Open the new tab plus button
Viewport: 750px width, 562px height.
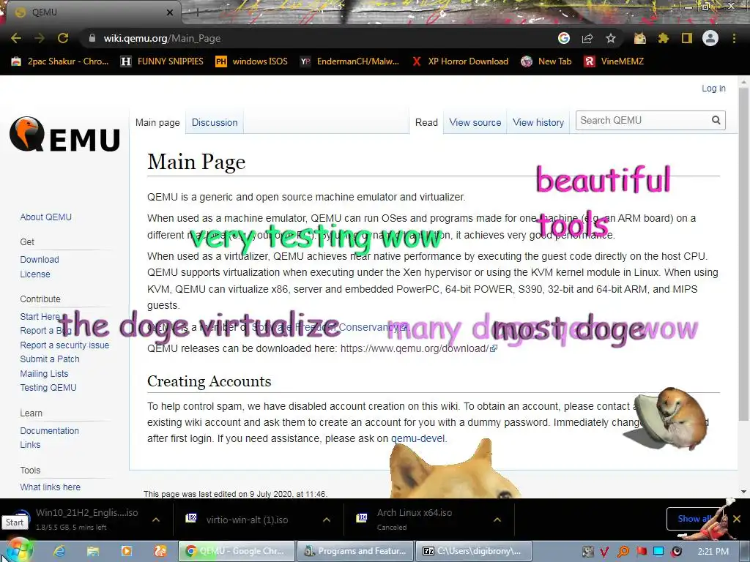(196, 12)
